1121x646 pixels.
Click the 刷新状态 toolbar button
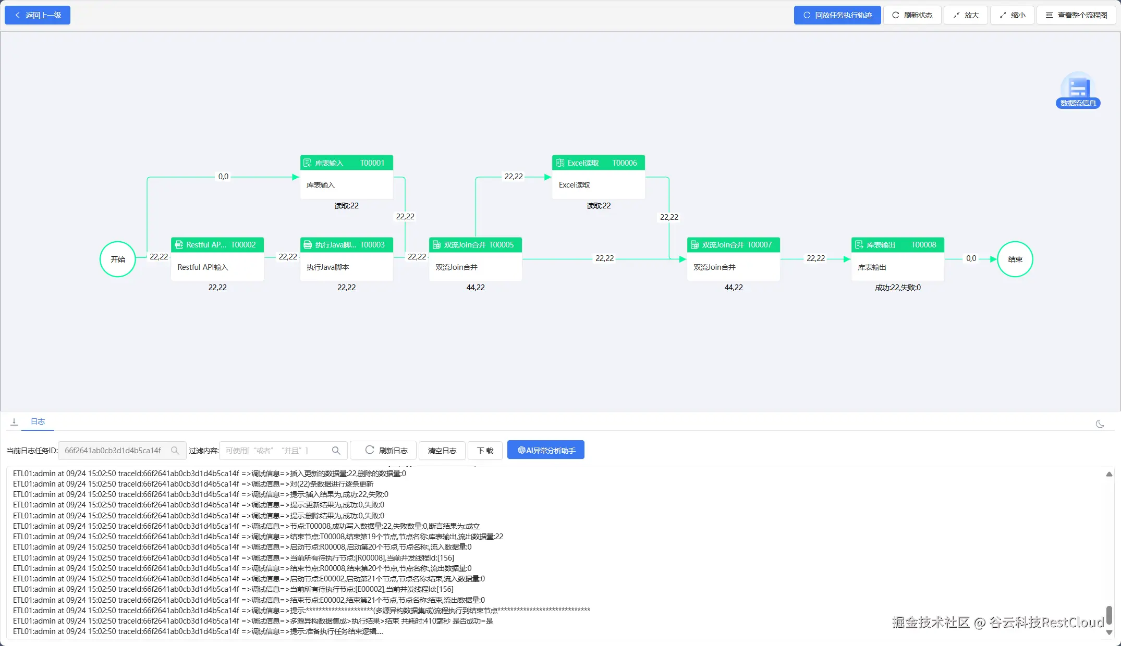[x=912, y=15]
